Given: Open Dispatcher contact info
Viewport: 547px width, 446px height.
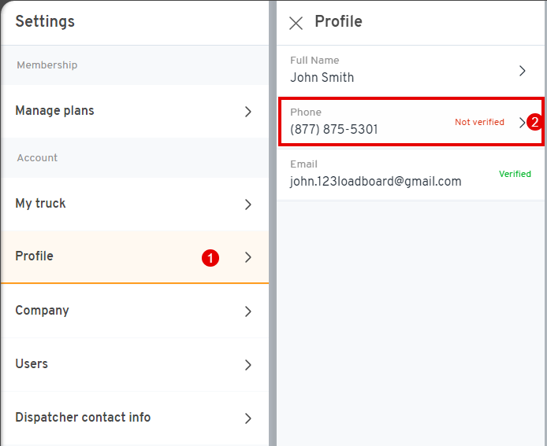Looking at the screenshot, I should (x=135, y=418).
